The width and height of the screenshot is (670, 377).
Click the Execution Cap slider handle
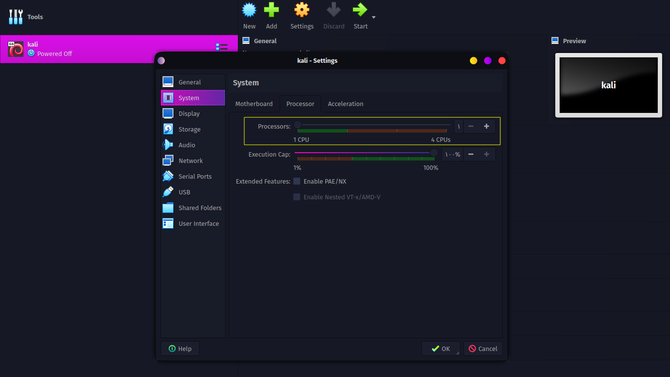coord(434,153)
